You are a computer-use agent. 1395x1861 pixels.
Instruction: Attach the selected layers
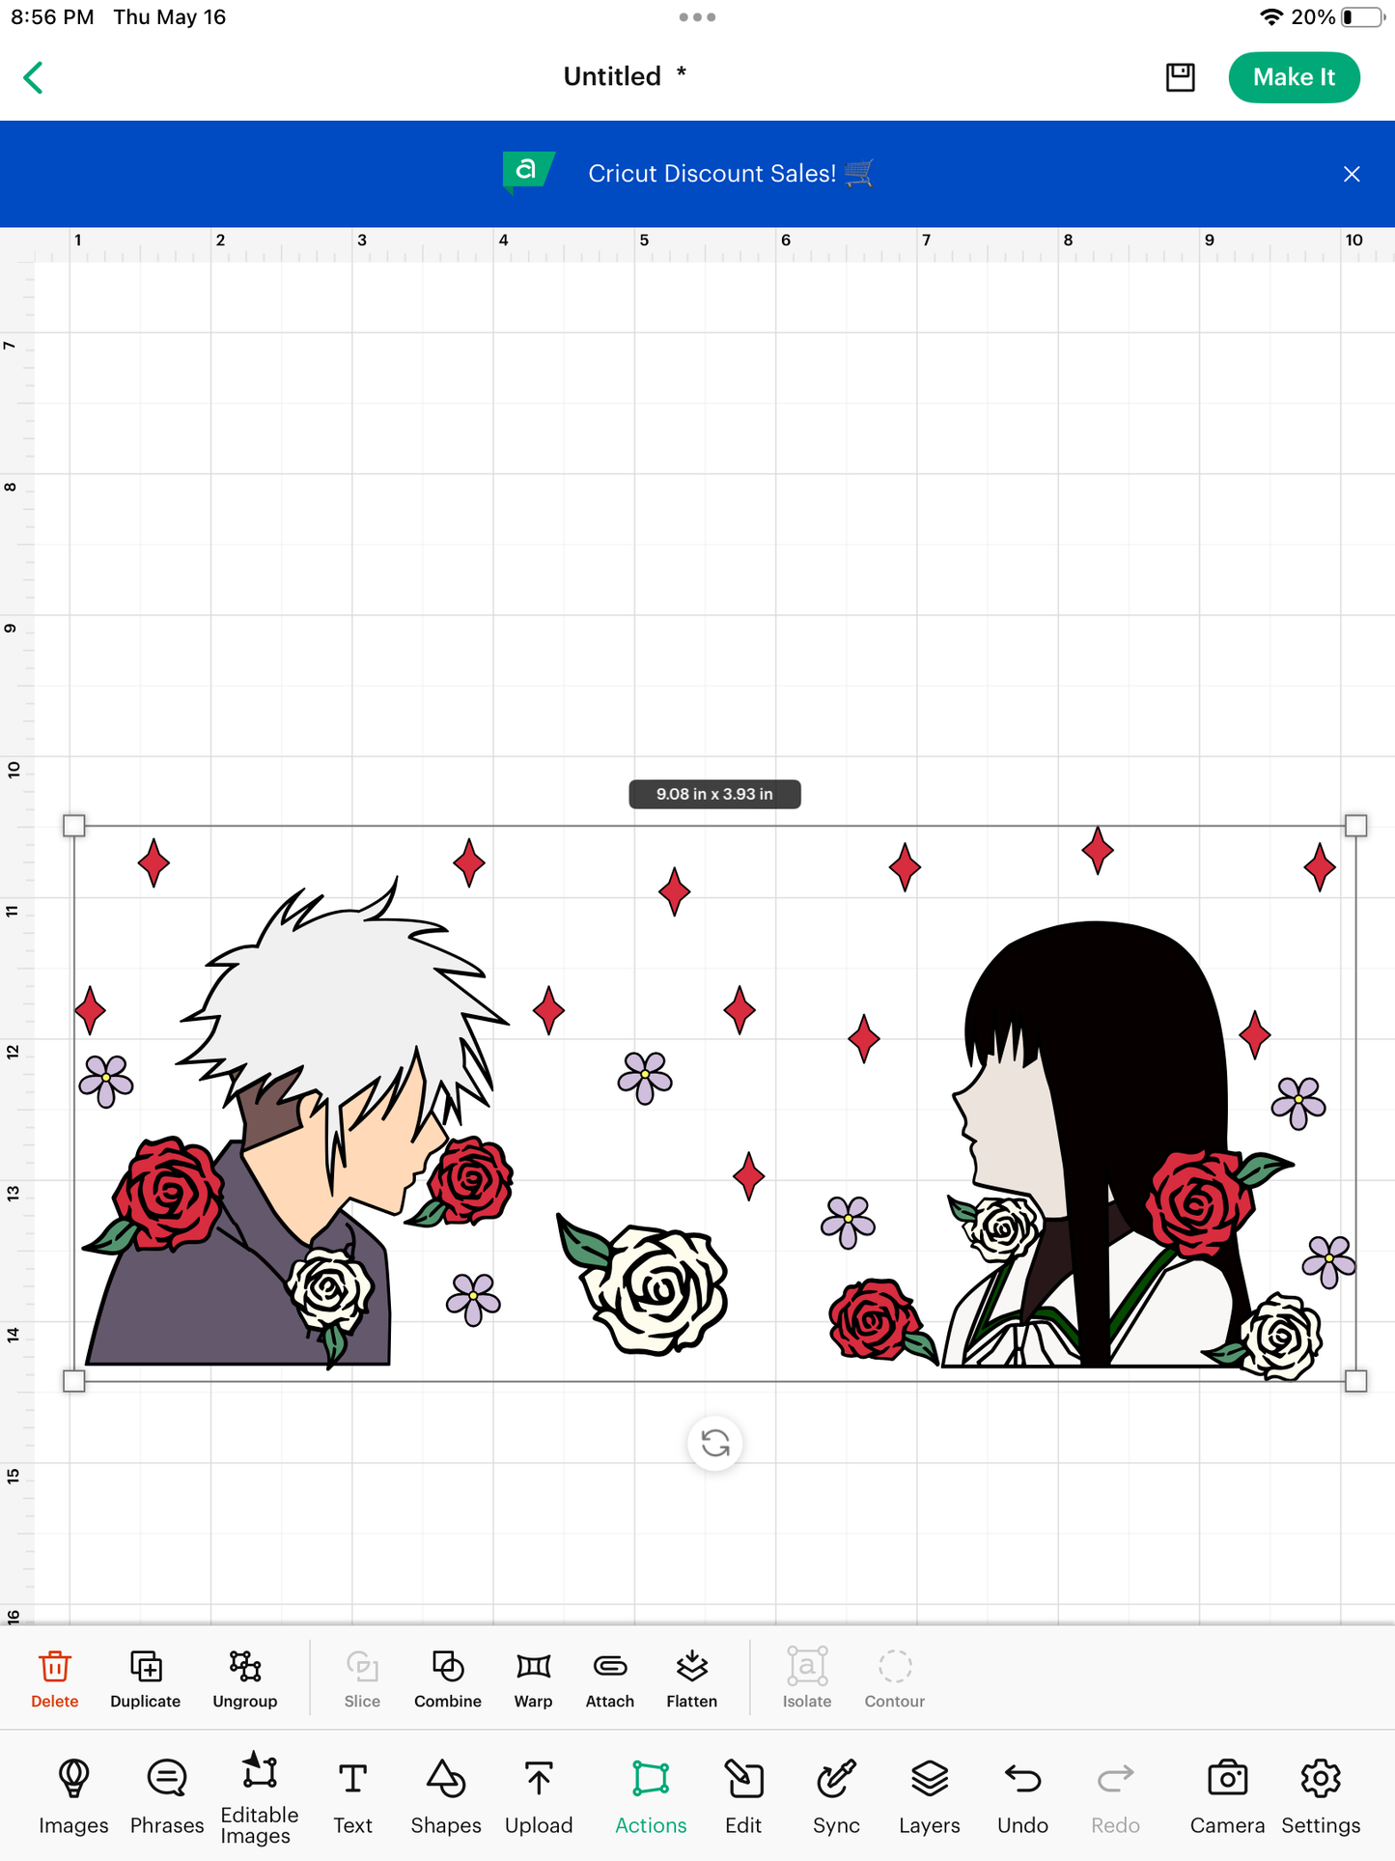(x=610, y=1678)
